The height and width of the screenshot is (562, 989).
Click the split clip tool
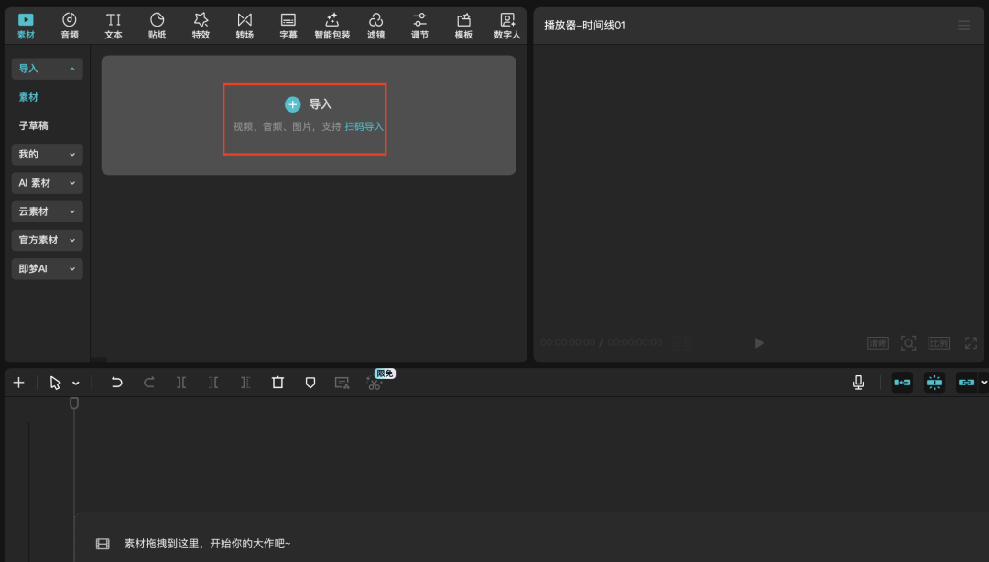tap(181, 383)
